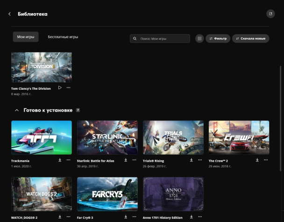The width and height of the screenshot is (284, 222).
Task: Open more options for The Crew 2
Action: (x=266, y=160)
